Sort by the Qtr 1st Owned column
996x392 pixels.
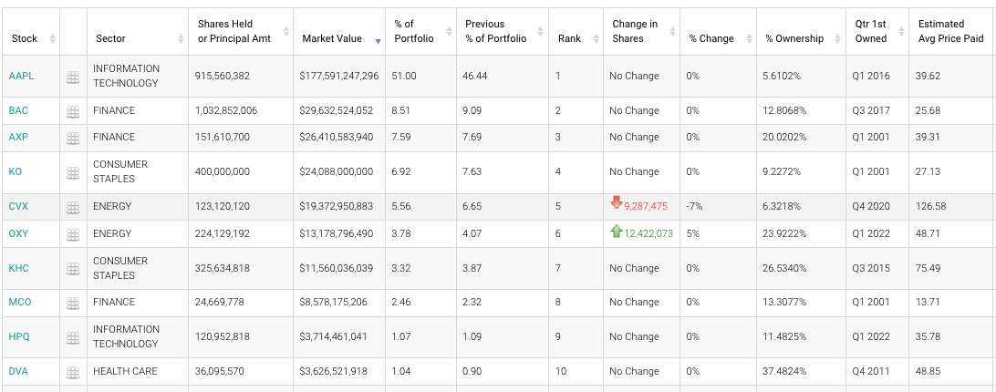pyautogui.click(x=901, y=31)
